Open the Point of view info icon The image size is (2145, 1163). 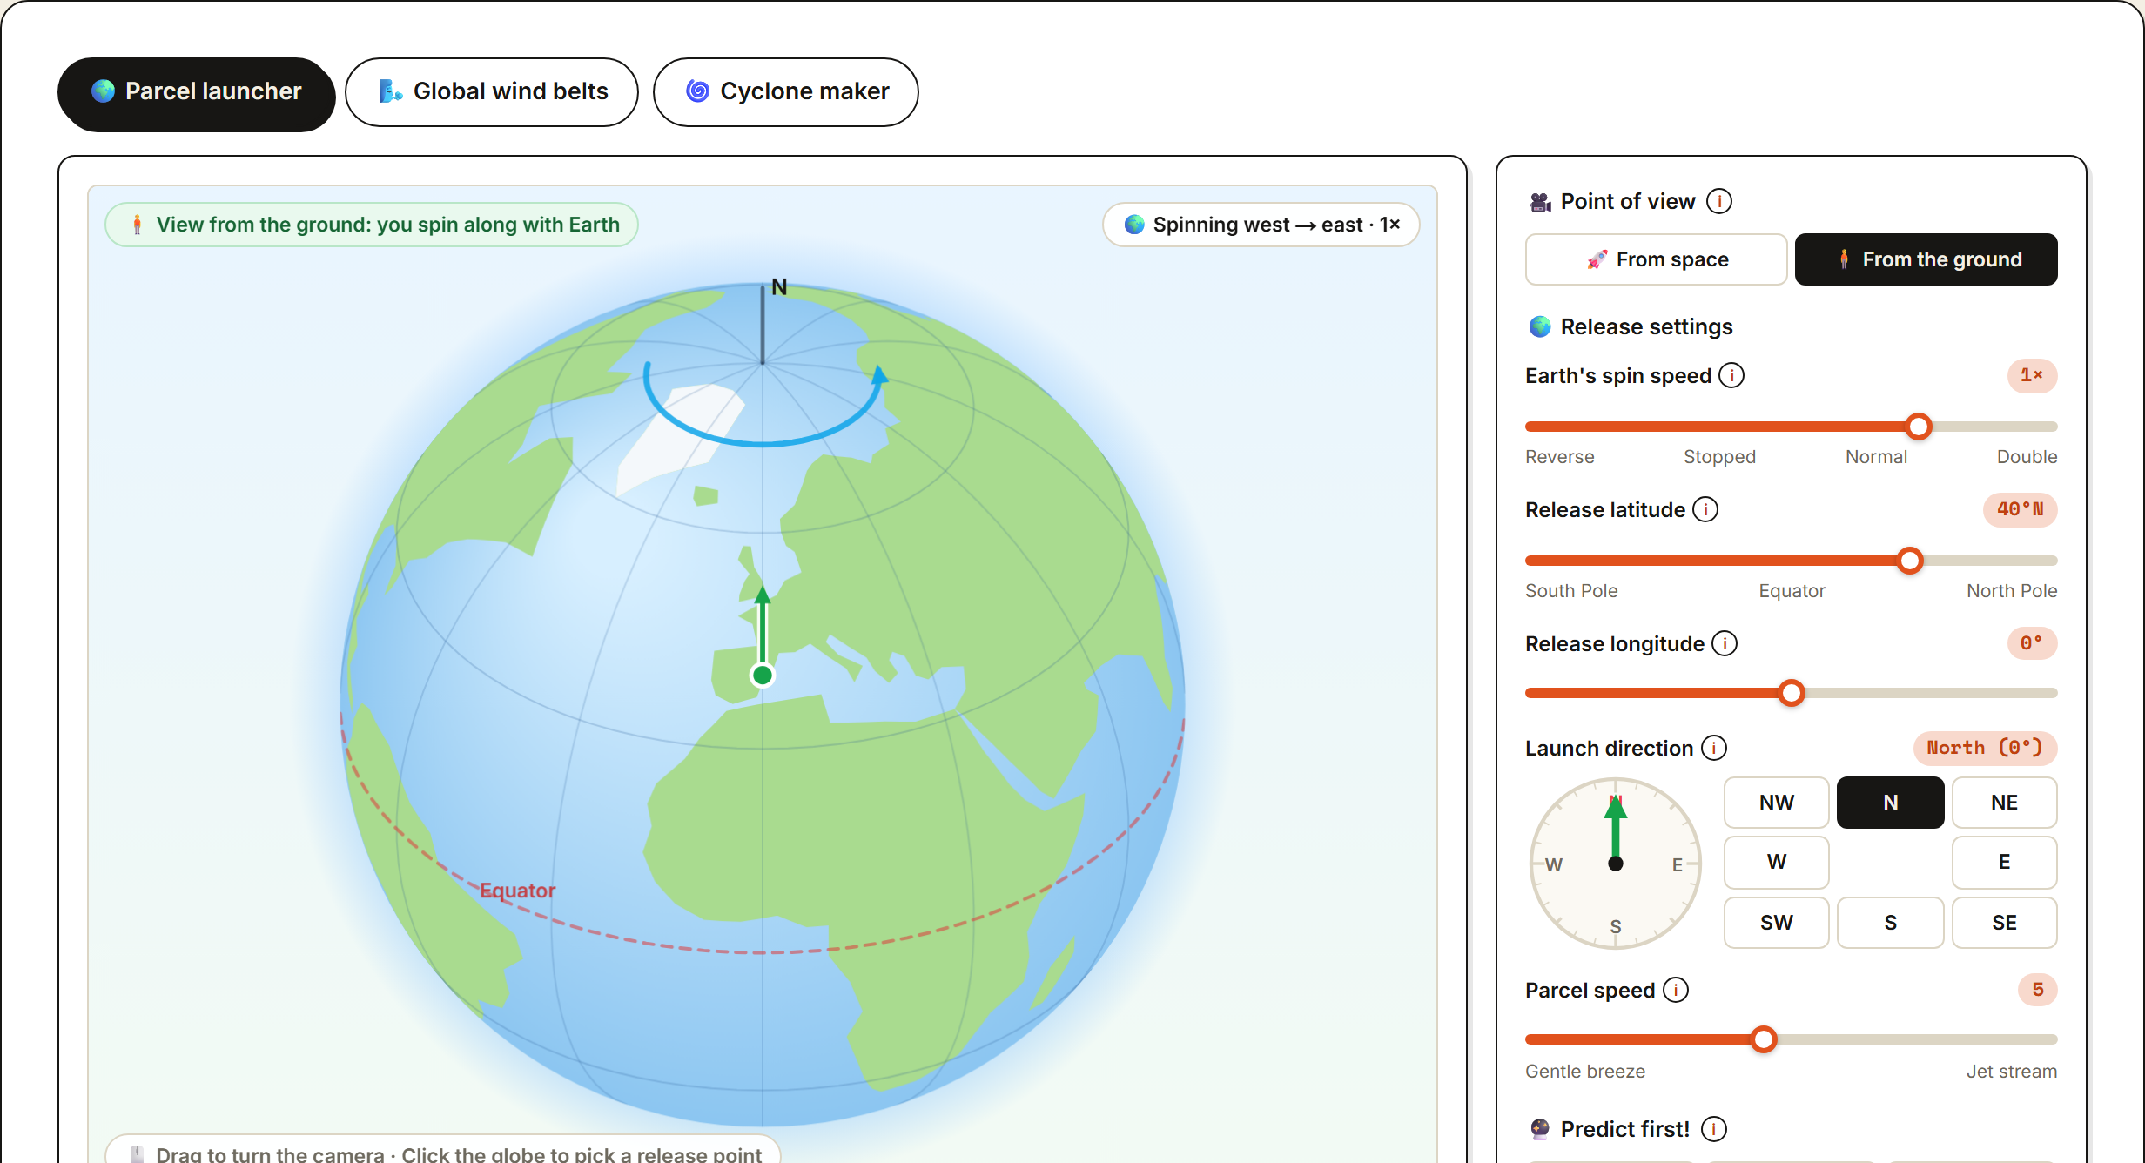1719,201
